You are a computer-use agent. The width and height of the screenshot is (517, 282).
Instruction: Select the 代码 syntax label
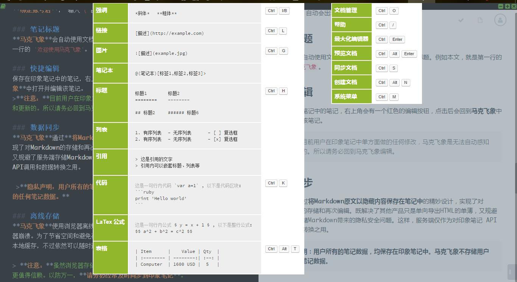pyautogui.click(x=101, y=183)
